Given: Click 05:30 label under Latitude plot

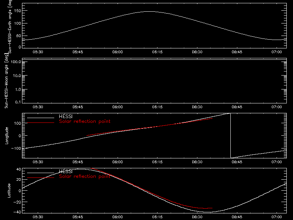Looking at the screenshot, I should tap(38, 217).
